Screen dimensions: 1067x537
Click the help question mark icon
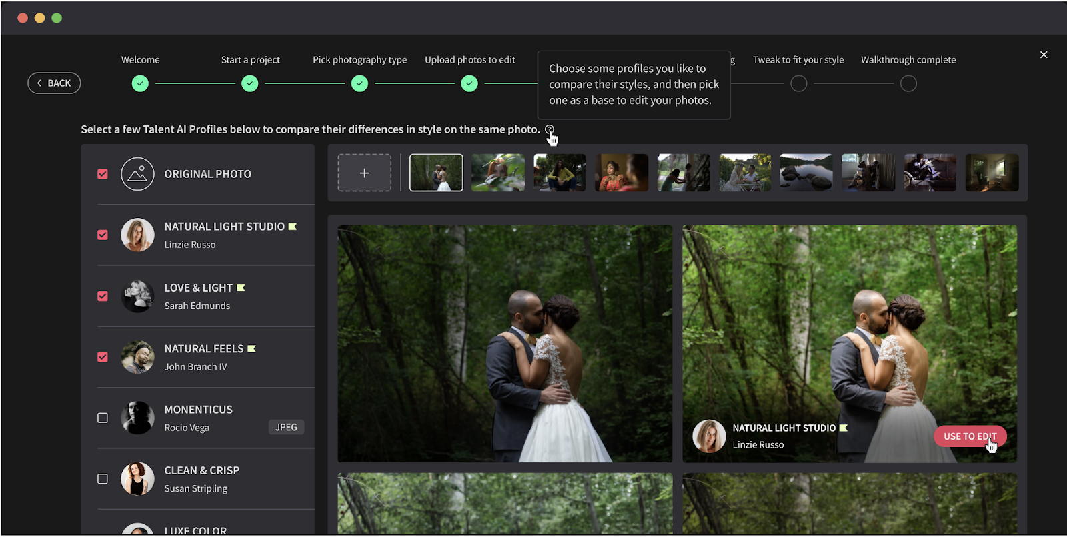click(x=550, y=129)
